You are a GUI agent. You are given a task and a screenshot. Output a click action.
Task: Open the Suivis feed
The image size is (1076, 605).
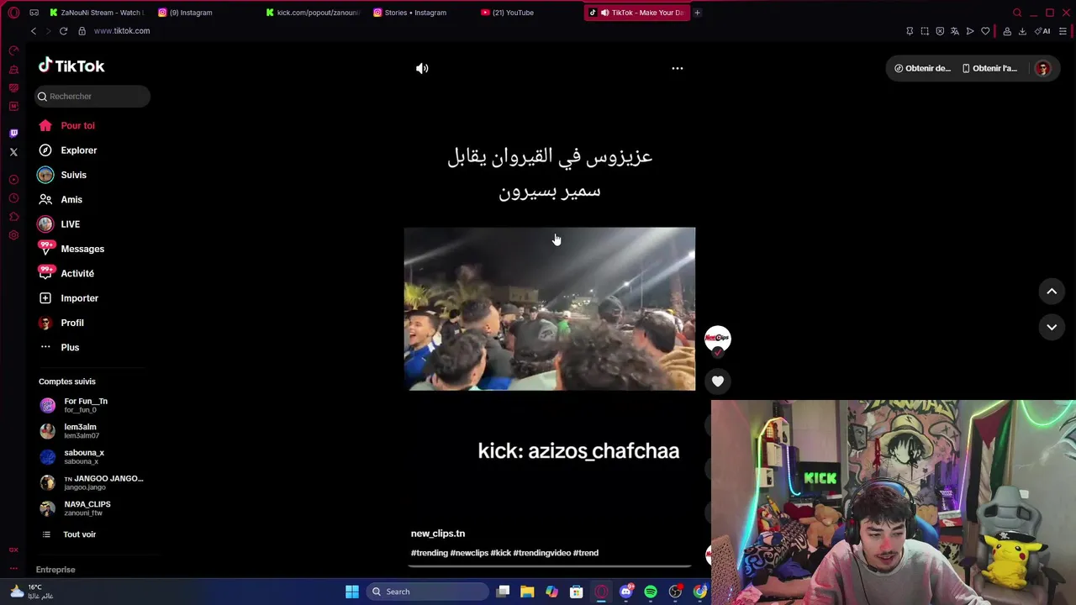point(62,175)
